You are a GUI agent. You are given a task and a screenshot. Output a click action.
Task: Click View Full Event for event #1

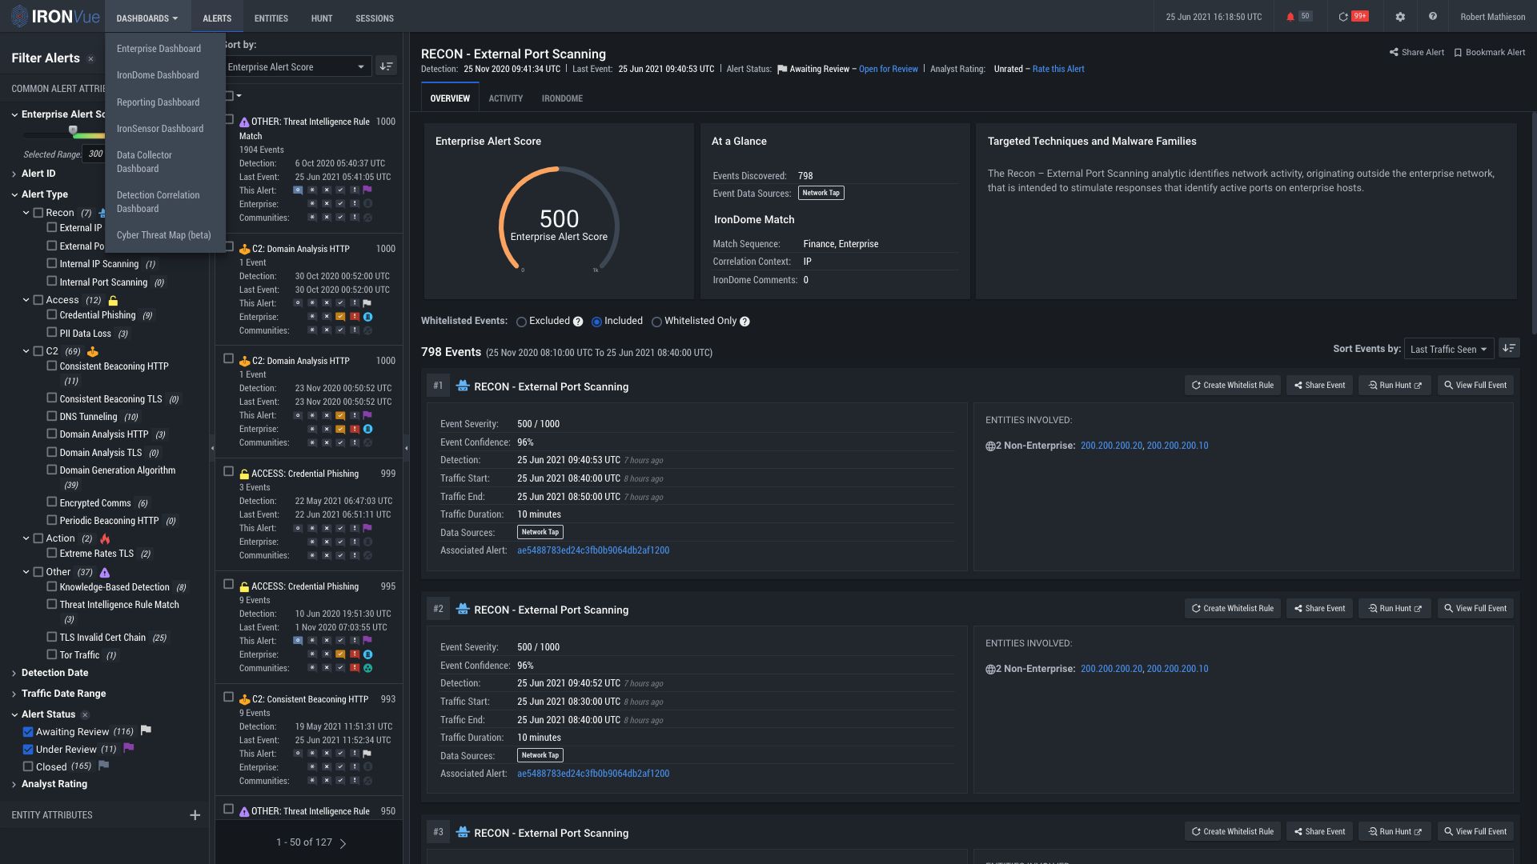click(x=1475, y=385)
